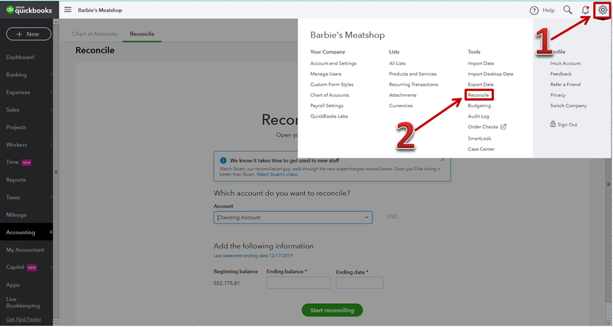Open the Help question mark icon

tap(534, 10)
